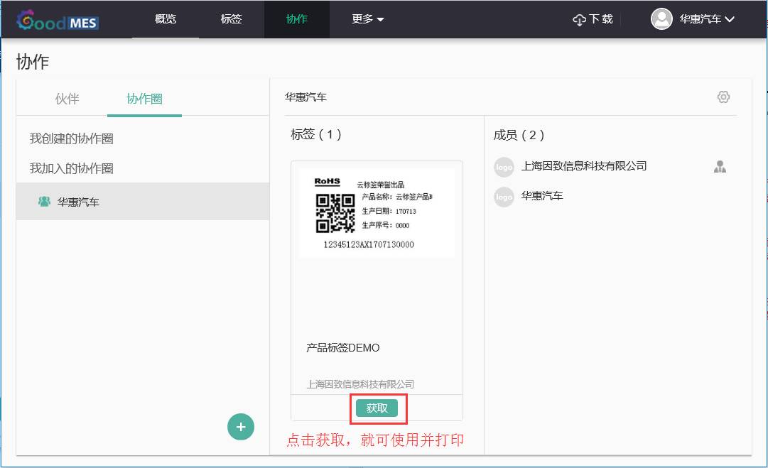Open the 标签 labels tab
The height and width of the screenshot is (468, 768).
pos(231,19)
